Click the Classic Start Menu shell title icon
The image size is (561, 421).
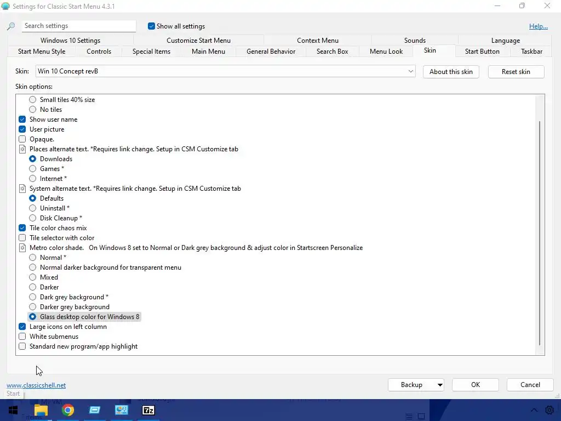click(x=5, y=6)
